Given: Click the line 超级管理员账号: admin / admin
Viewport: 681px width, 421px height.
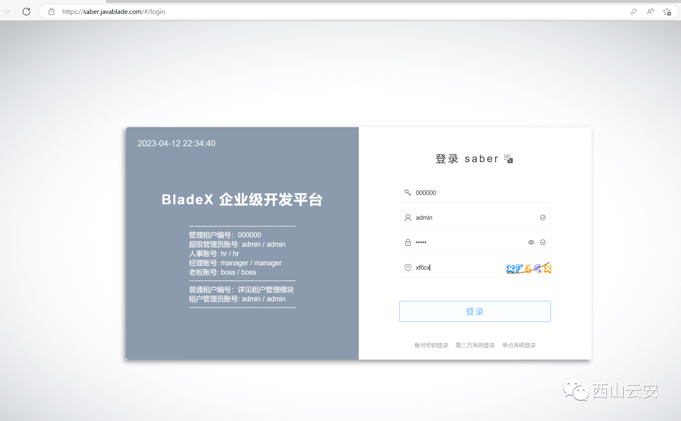Looking at the screenshot, I should point(237,245).
